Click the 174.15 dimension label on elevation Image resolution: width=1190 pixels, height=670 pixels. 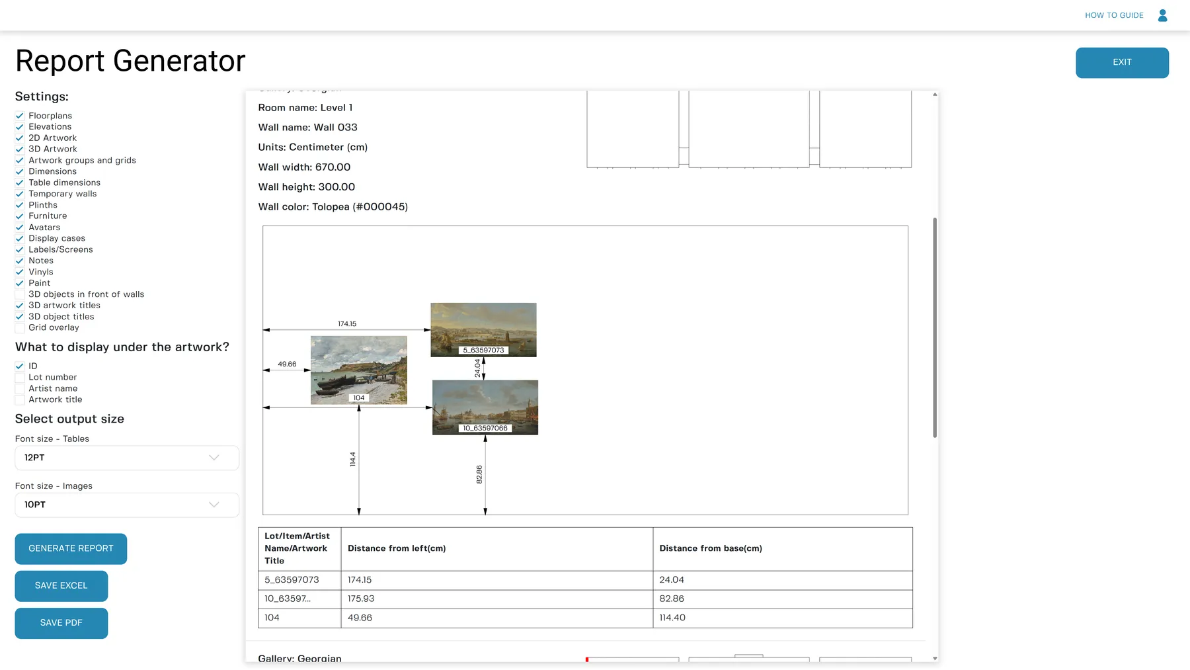pos(347,324)
